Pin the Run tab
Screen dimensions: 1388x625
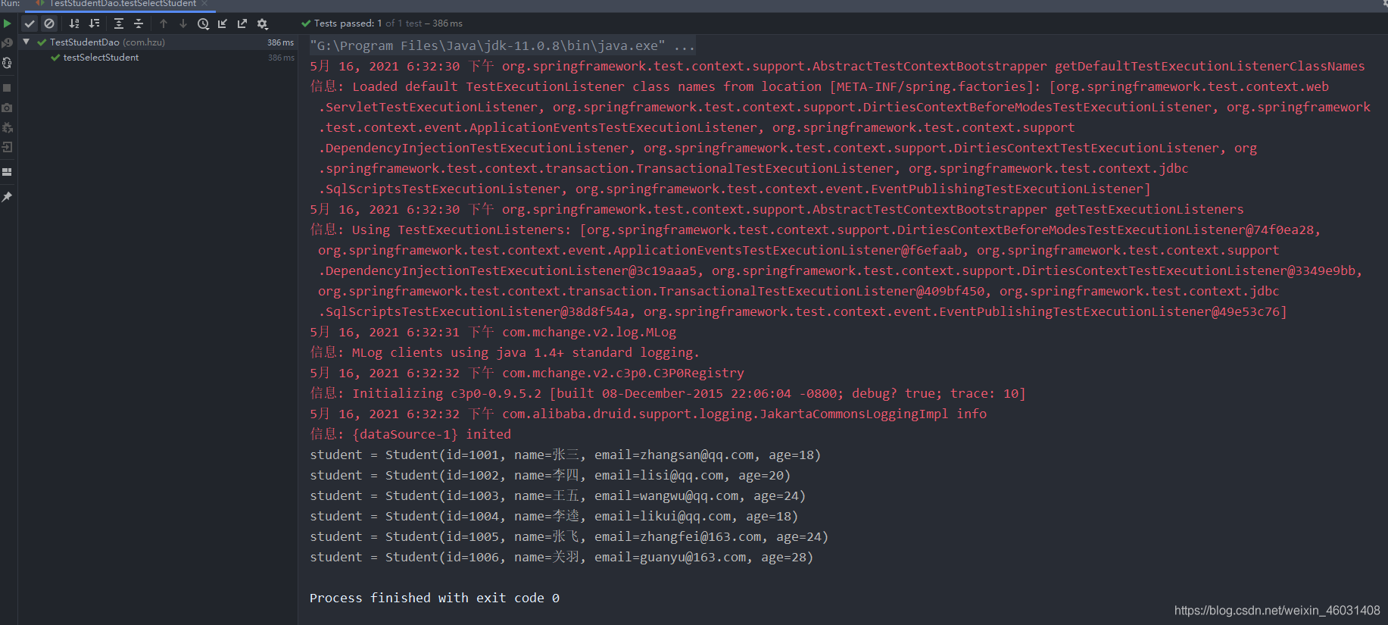7,197
